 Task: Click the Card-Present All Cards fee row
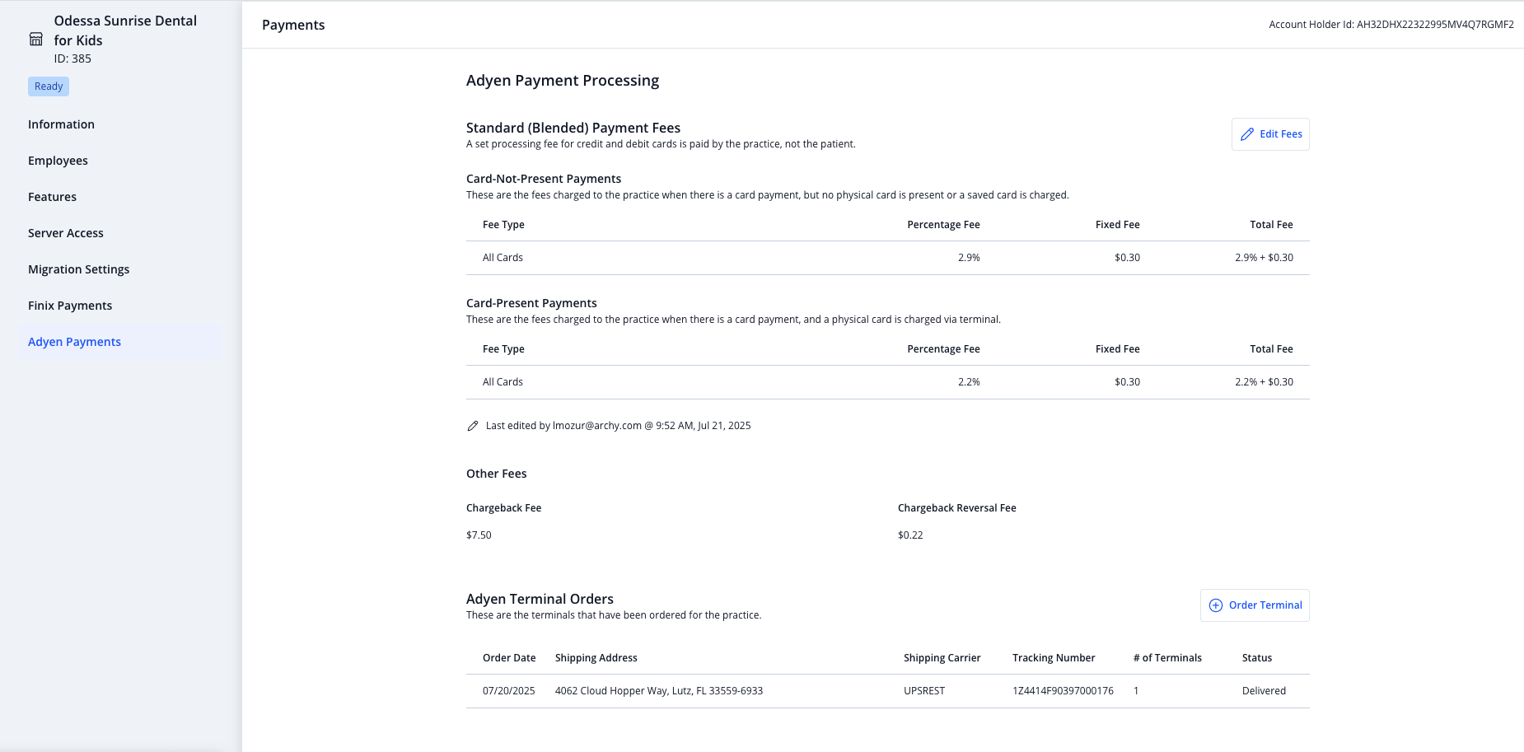click(x=888, y=382)
